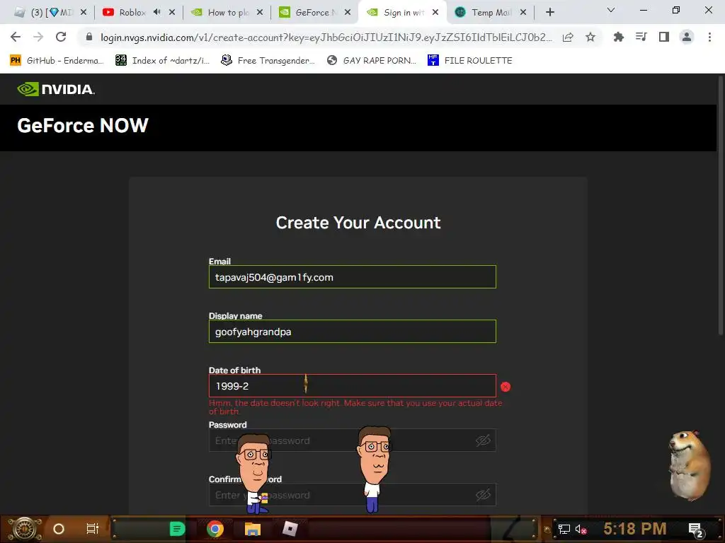The image size is (725, 543).
Task: Toggle Chrome side panel icon
Action: pyautogui.click(x=664, y=37)
